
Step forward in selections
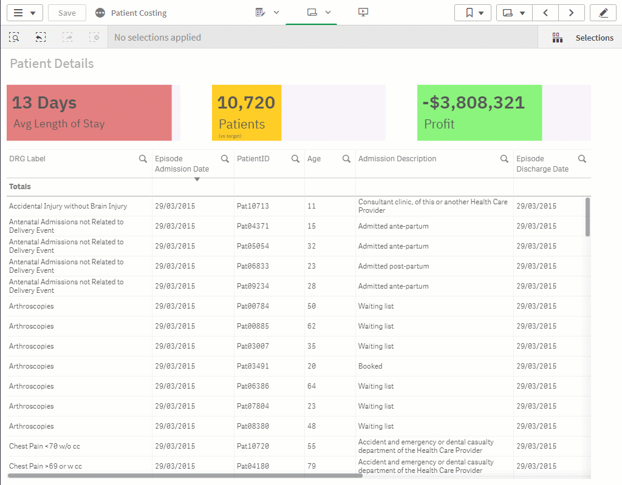[67, 37]
